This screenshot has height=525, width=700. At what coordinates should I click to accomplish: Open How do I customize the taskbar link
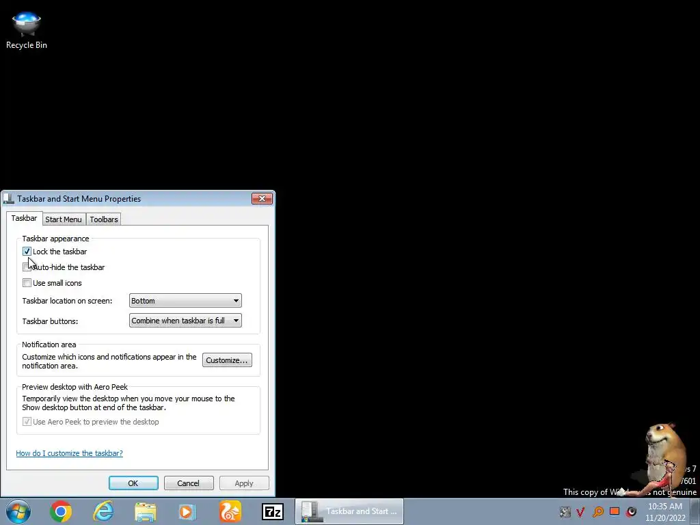click(69, 453)
